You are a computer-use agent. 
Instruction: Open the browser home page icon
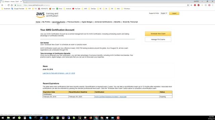pos(12,5)
